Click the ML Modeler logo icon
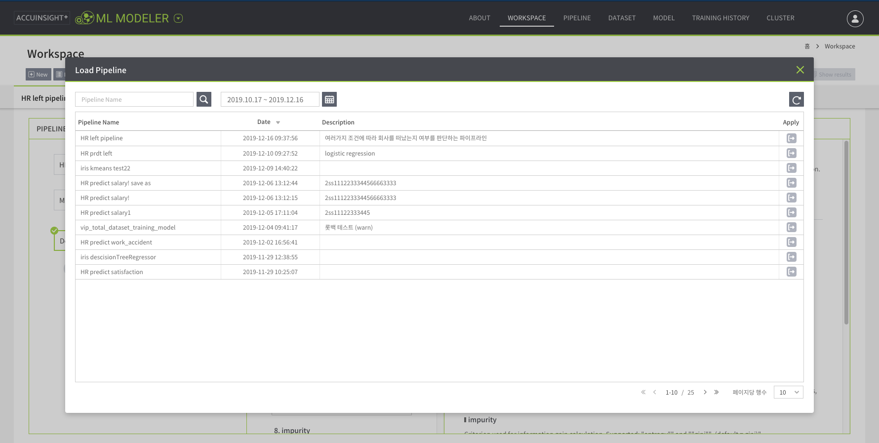 tap(84, 18)
